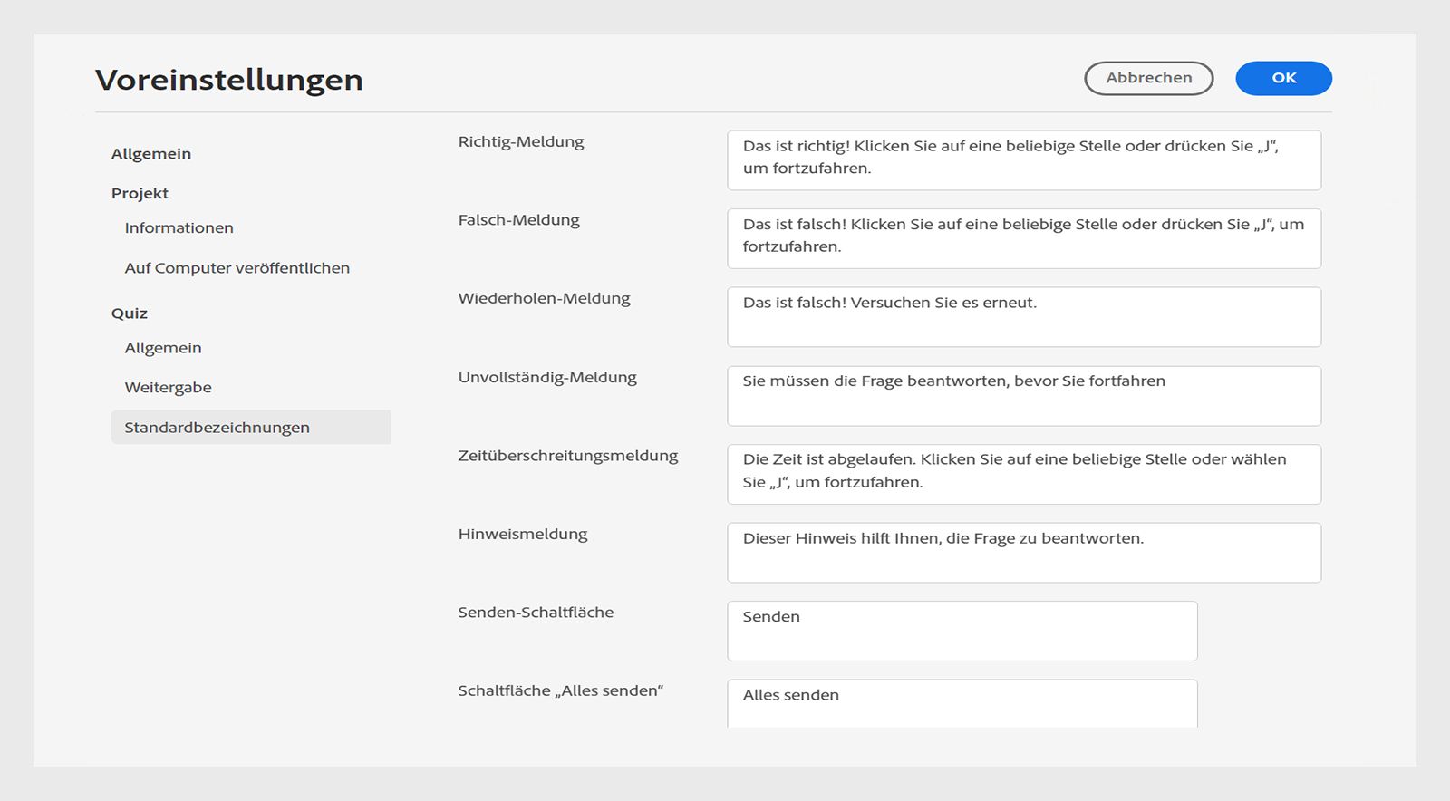This screenshot has width=1450, height=801.
Task: Focus the Senden-Schaltfläche label field
Action: point(962,631)
